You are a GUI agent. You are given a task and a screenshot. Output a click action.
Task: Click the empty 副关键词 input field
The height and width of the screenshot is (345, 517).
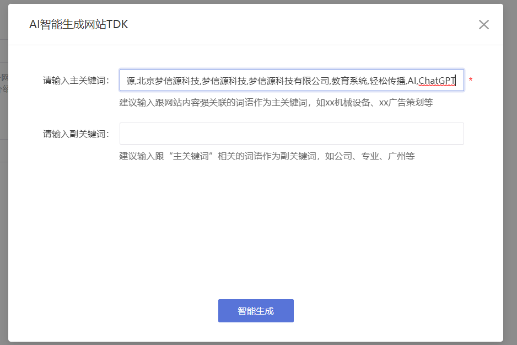[291, 134]
